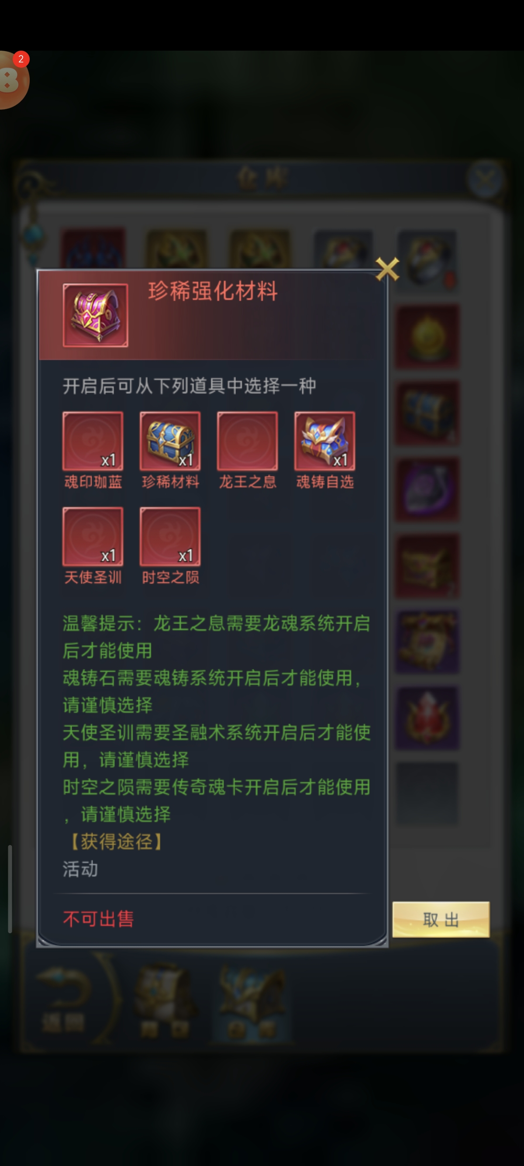Click the blurred return arrow button
Image resolution: width=524 pixels, height=1166 pixels.
pos(63,1000)
